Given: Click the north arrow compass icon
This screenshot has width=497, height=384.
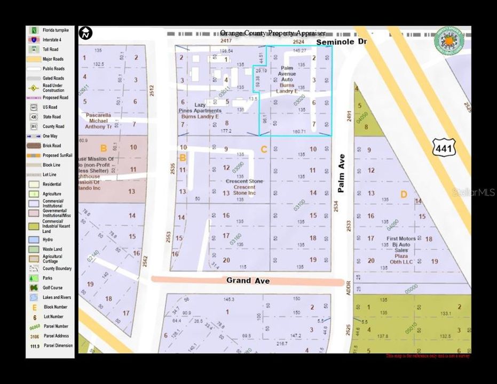Looking at the screenshot, I should click(86, 33).
